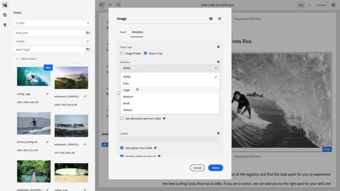
Task: Clear the asset filter with the X icon
Action: (x=88, y=23)
